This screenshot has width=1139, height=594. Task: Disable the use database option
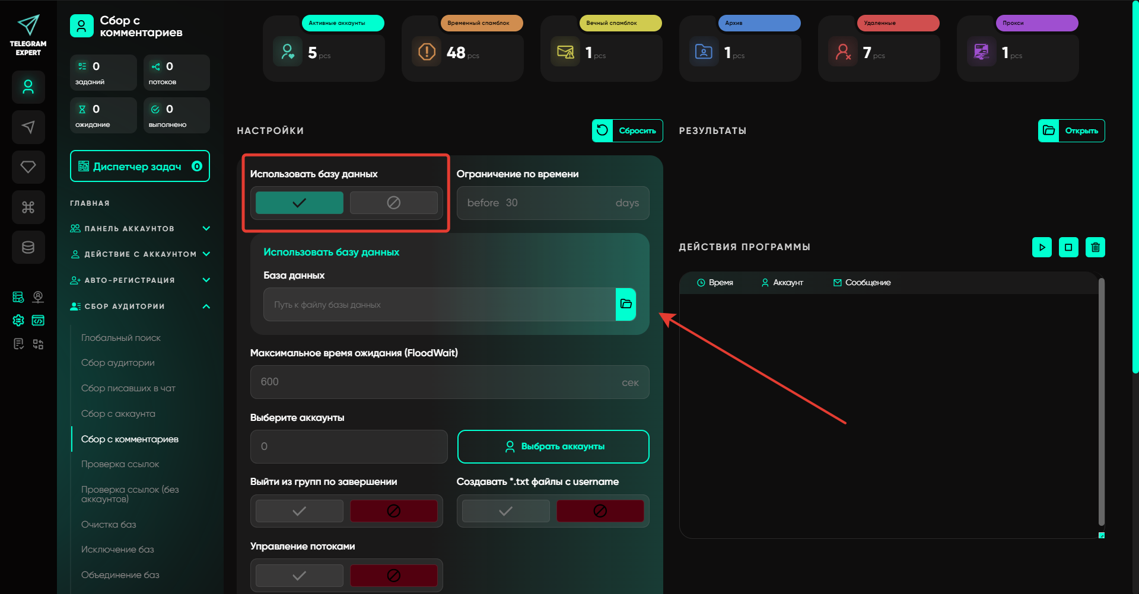(x=393, y=203)
